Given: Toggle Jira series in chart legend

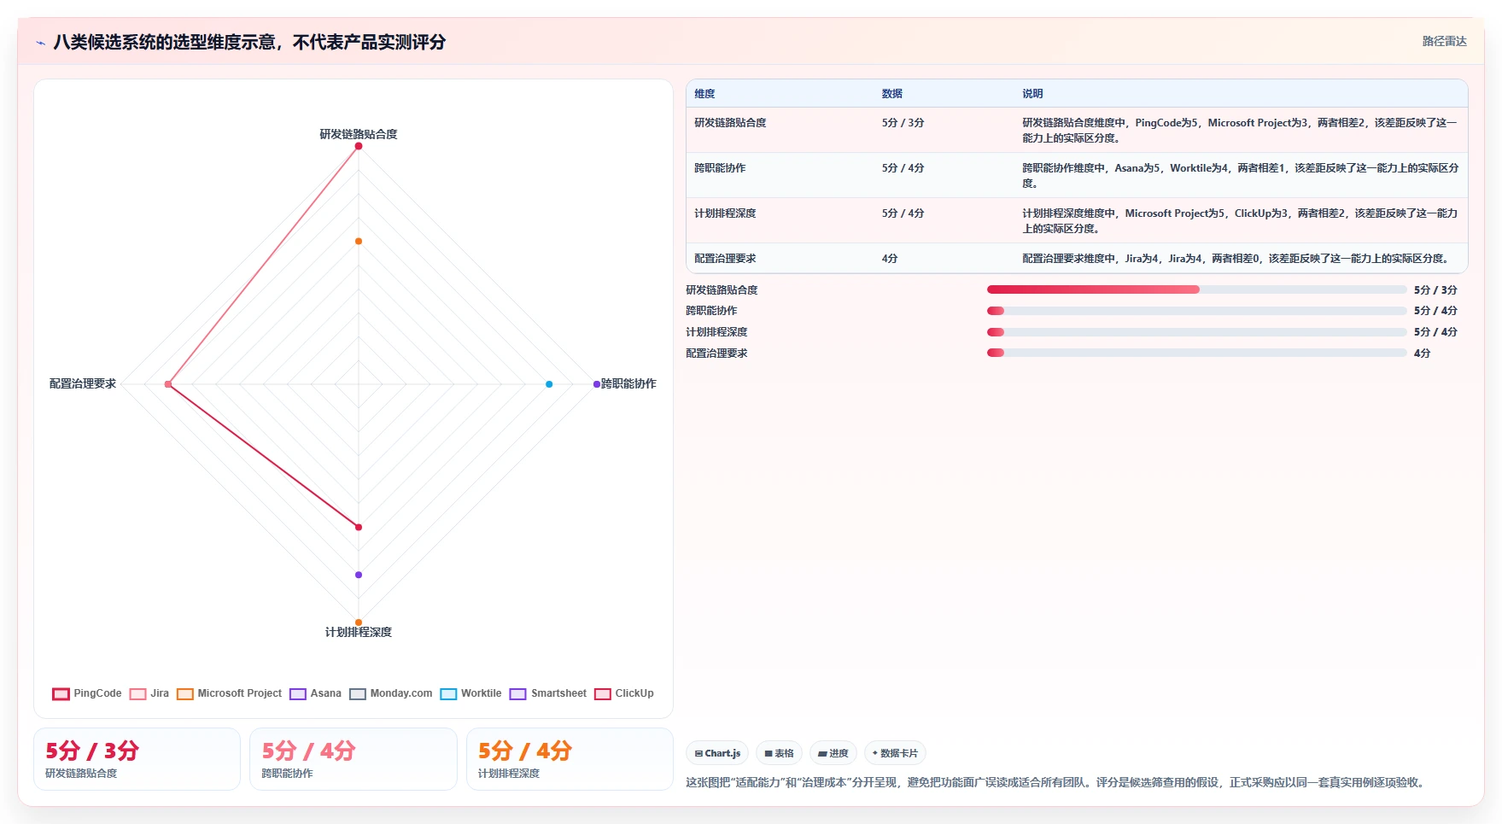Looking at the screenshot, I should [x=149, y=693].
